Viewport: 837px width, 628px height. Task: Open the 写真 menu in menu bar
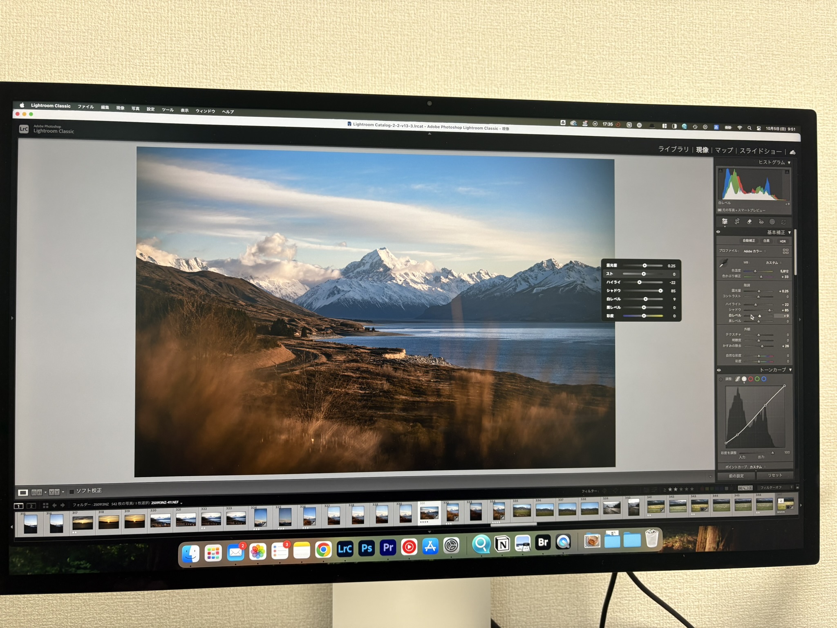pos(135,108)
